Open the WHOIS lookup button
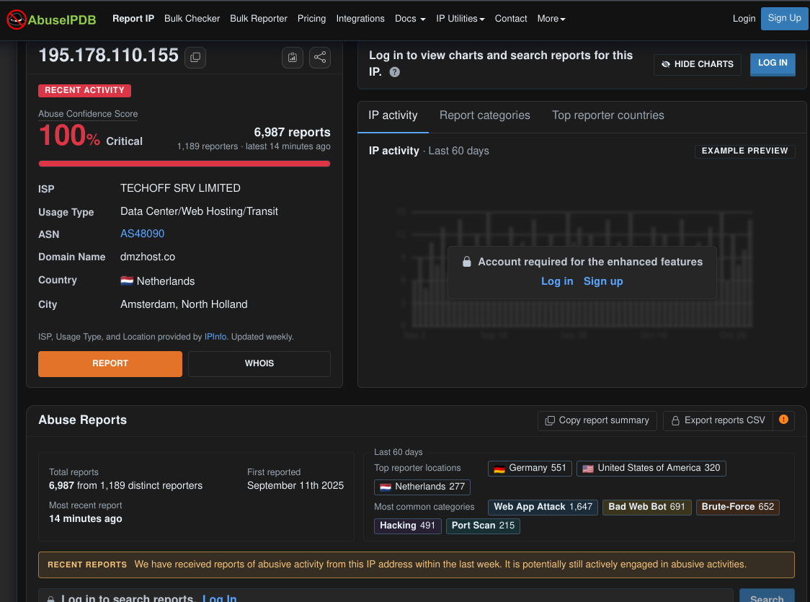The width and height of the screenshot is (810, 602). coord(259,364)
